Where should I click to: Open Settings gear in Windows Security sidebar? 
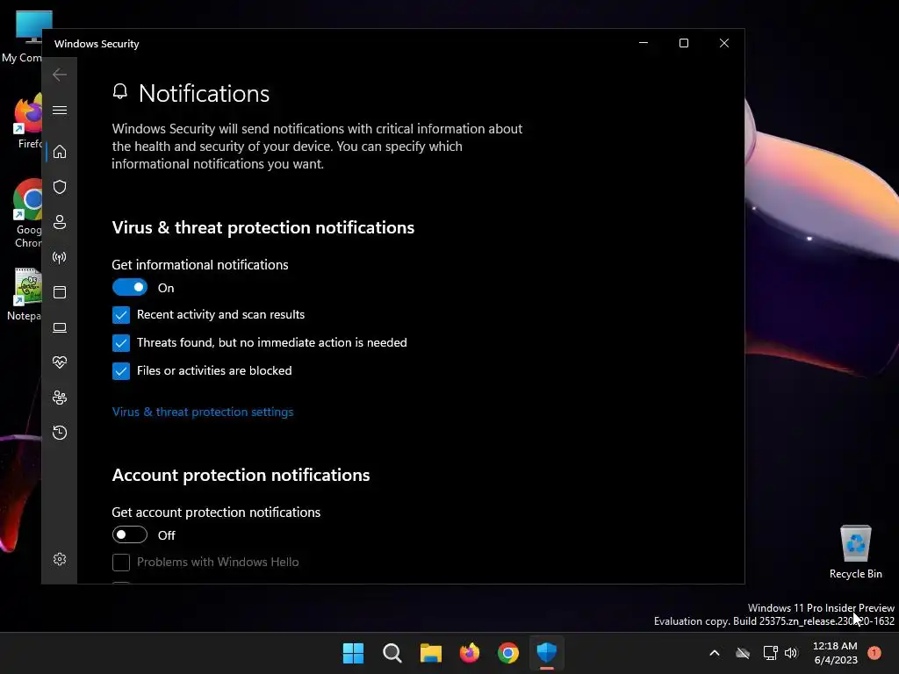tap(60, 559)
